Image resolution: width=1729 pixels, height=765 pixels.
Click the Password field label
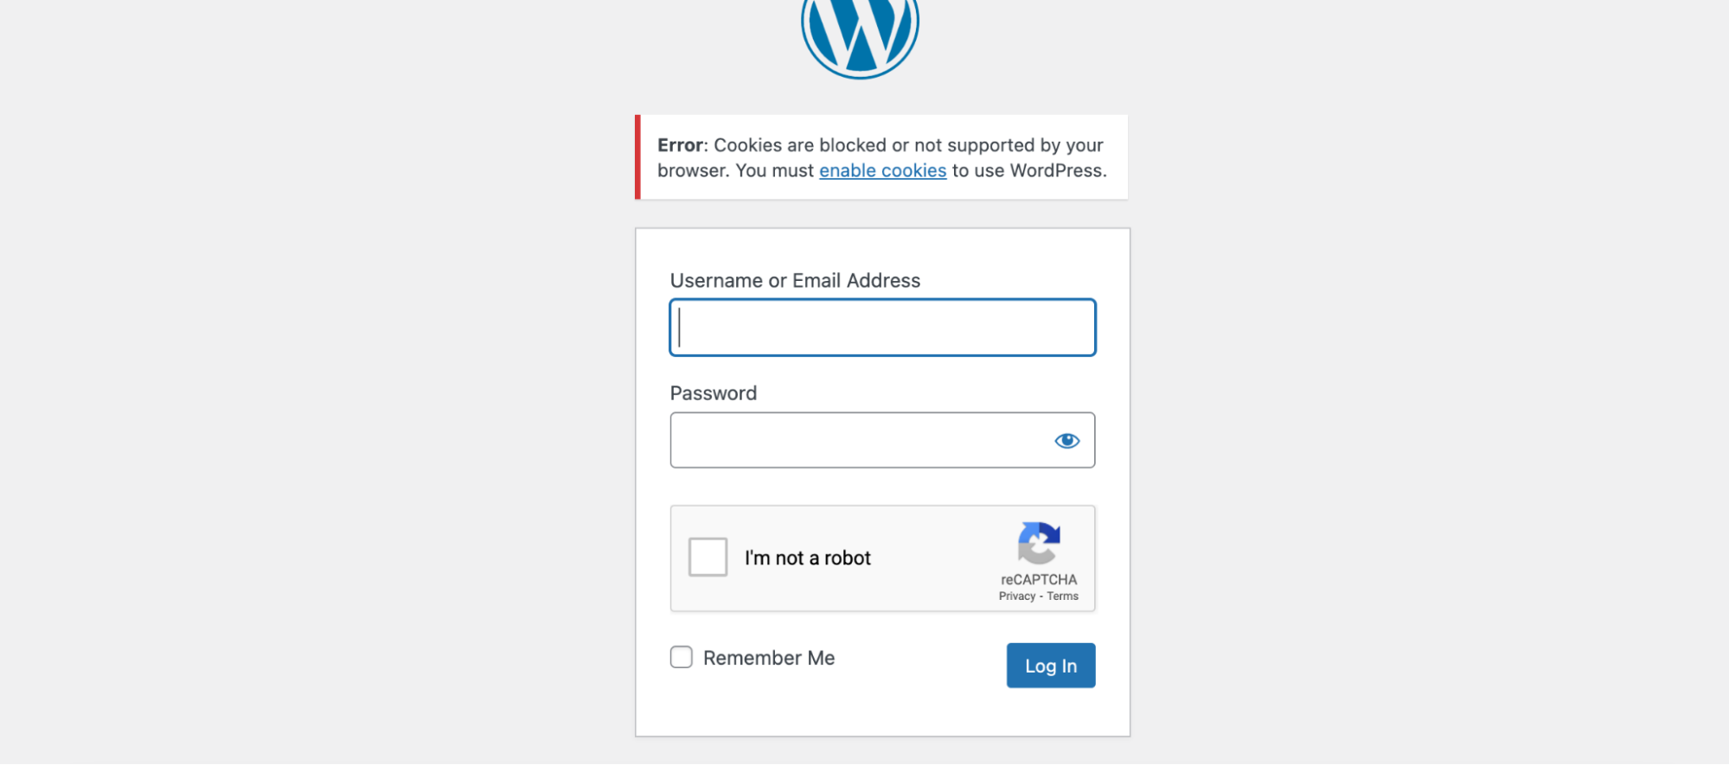point(714,393)
